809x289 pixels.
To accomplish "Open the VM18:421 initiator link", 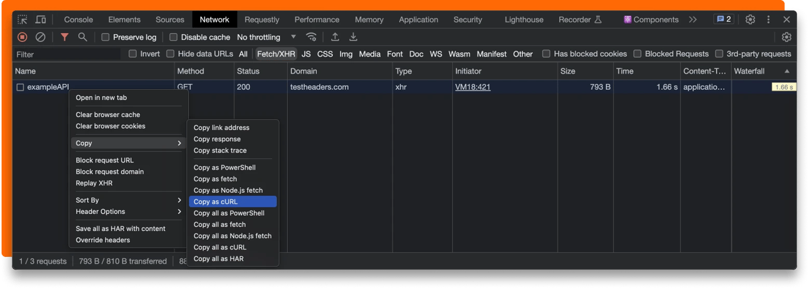I will (473, 87).
